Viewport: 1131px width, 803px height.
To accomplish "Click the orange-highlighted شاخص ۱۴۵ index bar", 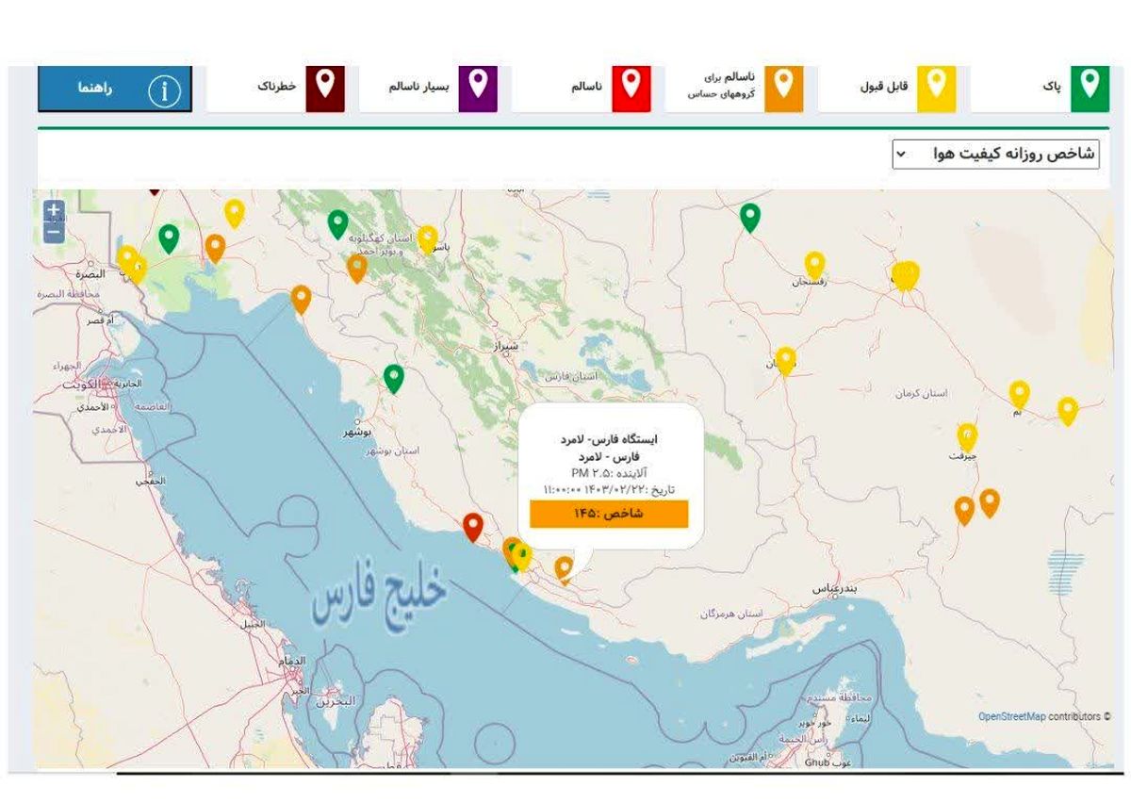I will point(609,514).
